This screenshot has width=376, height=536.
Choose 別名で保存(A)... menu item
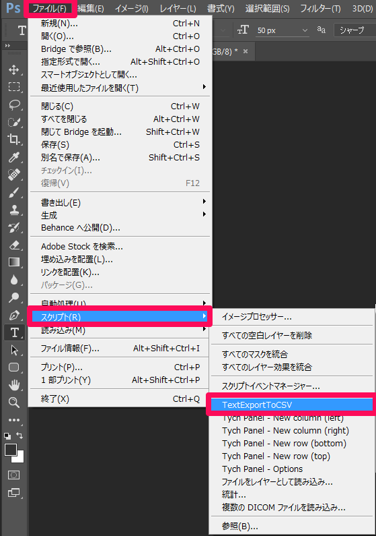click(x=120, y=158)
